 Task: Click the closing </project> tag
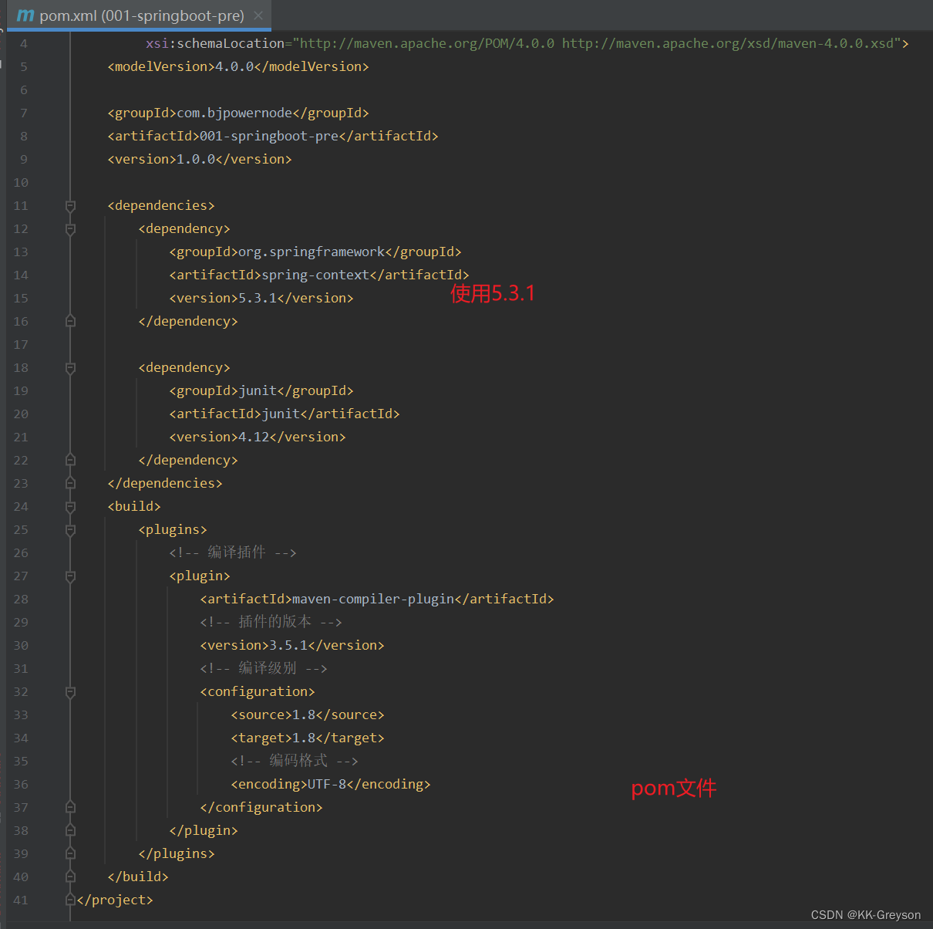pyautogui.click(x=115, y=900)
